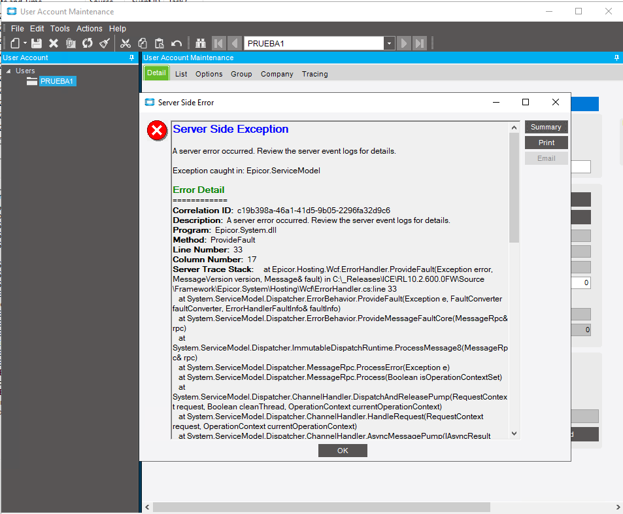The width and height of the screenshot is (623, 514).
Task: Click the Email button in the error dialog
Action: 547,158
